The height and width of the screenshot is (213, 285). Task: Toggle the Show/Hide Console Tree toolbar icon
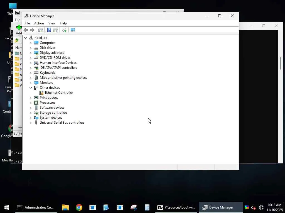tap(41, 30)
